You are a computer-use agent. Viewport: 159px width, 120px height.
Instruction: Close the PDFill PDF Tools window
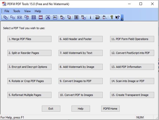click(152, 4)
